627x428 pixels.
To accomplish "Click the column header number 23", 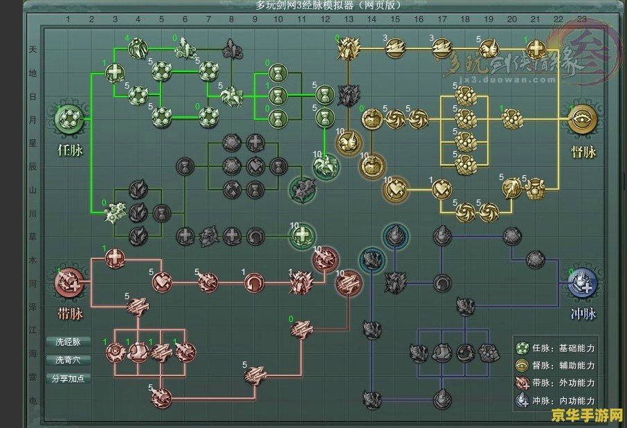I will point(582,19).
